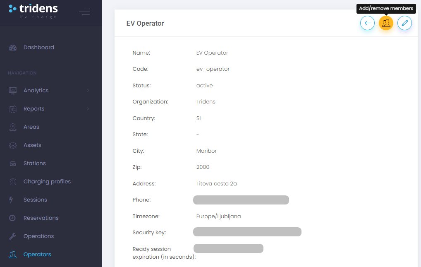The width and height of the screenshot is (421, 267).
Task: Select the Reports icon
Action: 12,108
